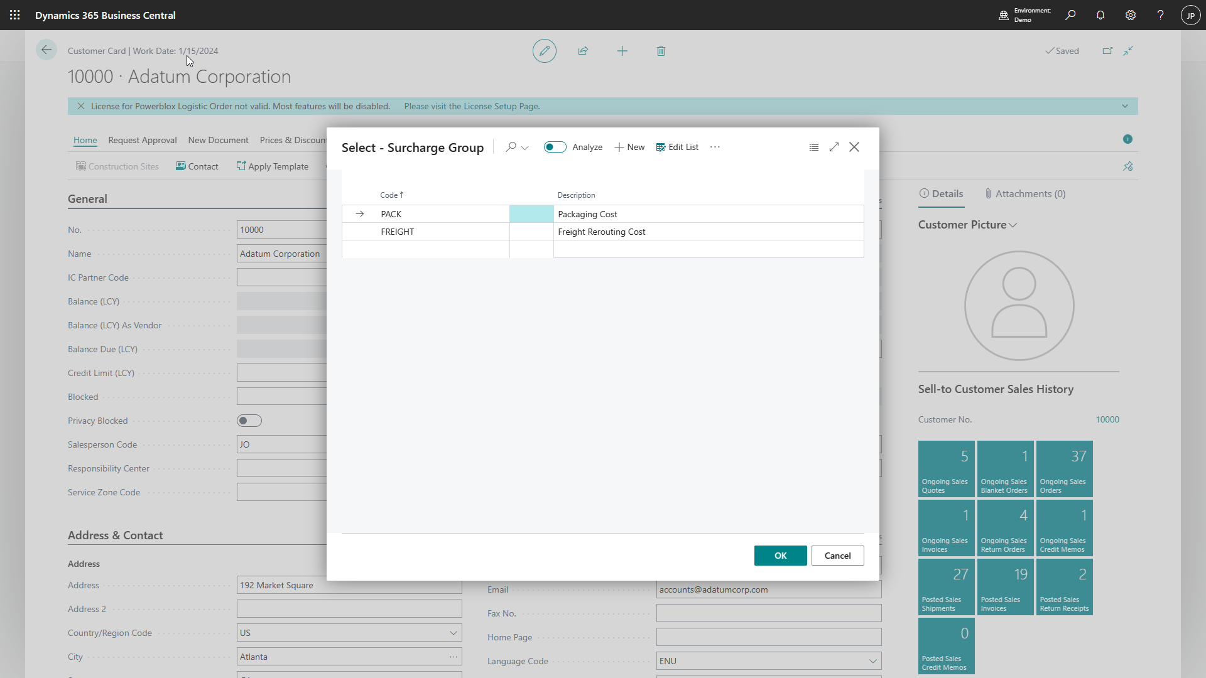The height and width of the screenshot is (678, 1206).
Task: Click the Description column header
Action: click(576, 195)
